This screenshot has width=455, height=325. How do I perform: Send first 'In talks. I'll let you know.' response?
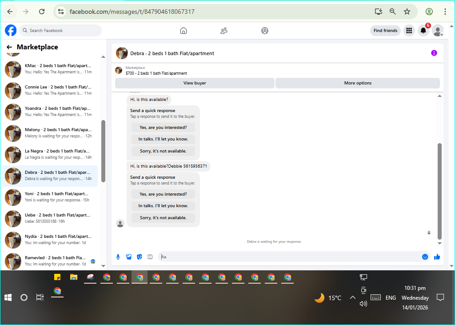pyautogui.click(x=163, y=139)
